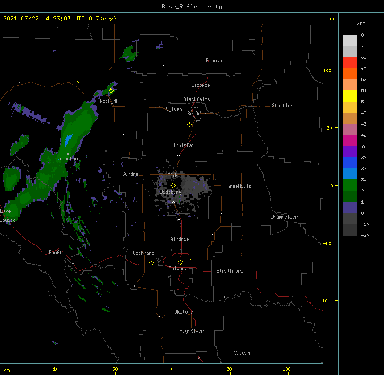Click the Banff label
The width and height of the screenshot is (384, 375).
(55, 253)
